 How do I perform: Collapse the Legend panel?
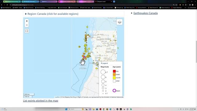click(x=104, y=63)
